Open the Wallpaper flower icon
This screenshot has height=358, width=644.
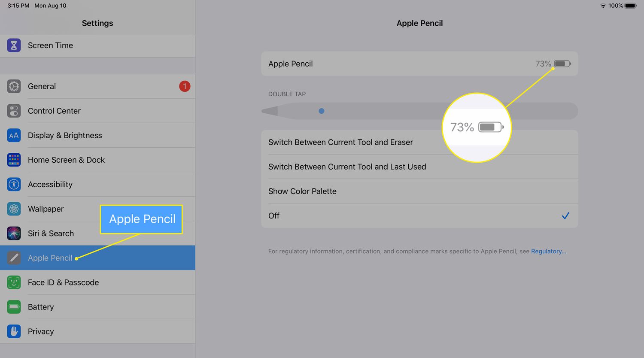pyautogui.click(x=14, y=209)
